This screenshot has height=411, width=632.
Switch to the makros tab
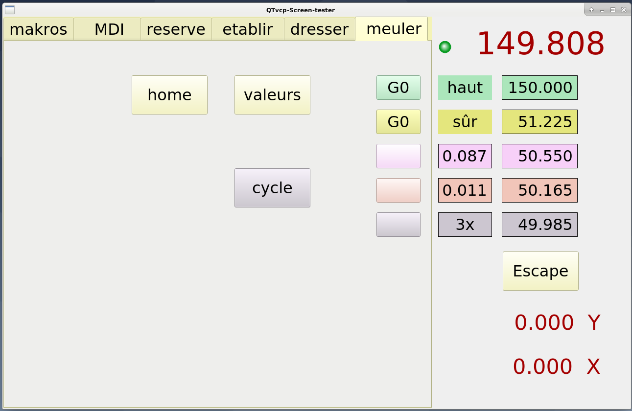(39, 29)
